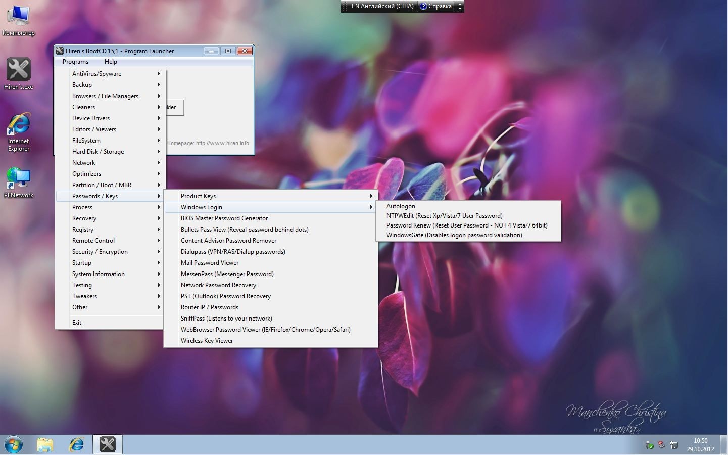Open the Other submenu
The height and width of the screenshot is (455, 728).
110,307
